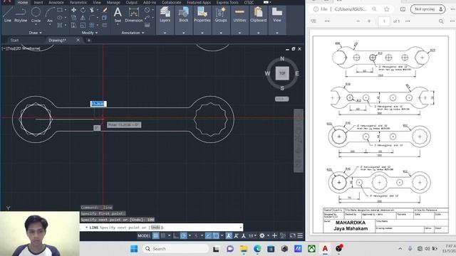Viewport: 456px width, 256px height.
Task: Click the MODEL space button
Action: tap(144, 235)
